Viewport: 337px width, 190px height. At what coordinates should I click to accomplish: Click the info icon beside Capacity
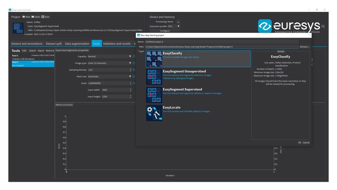click(133, 56)
